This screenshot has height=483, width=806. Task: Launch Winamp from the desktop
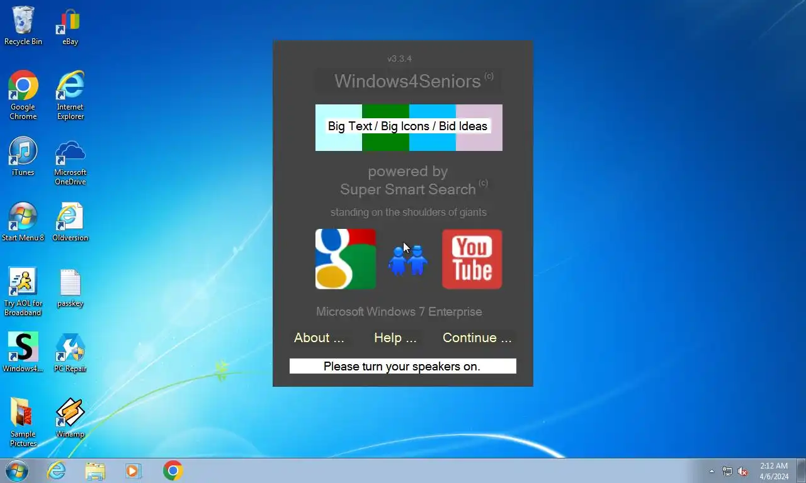70,418
